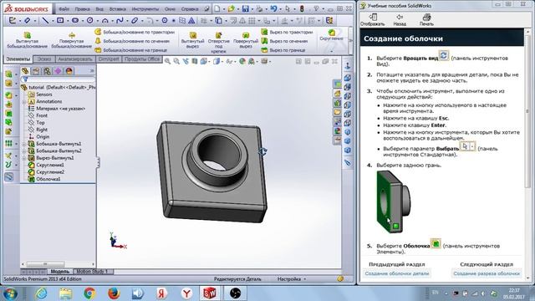Screen dimensions: 535x301
Task: Switch to Motion Study 1 tab
Action: point(92,272)
